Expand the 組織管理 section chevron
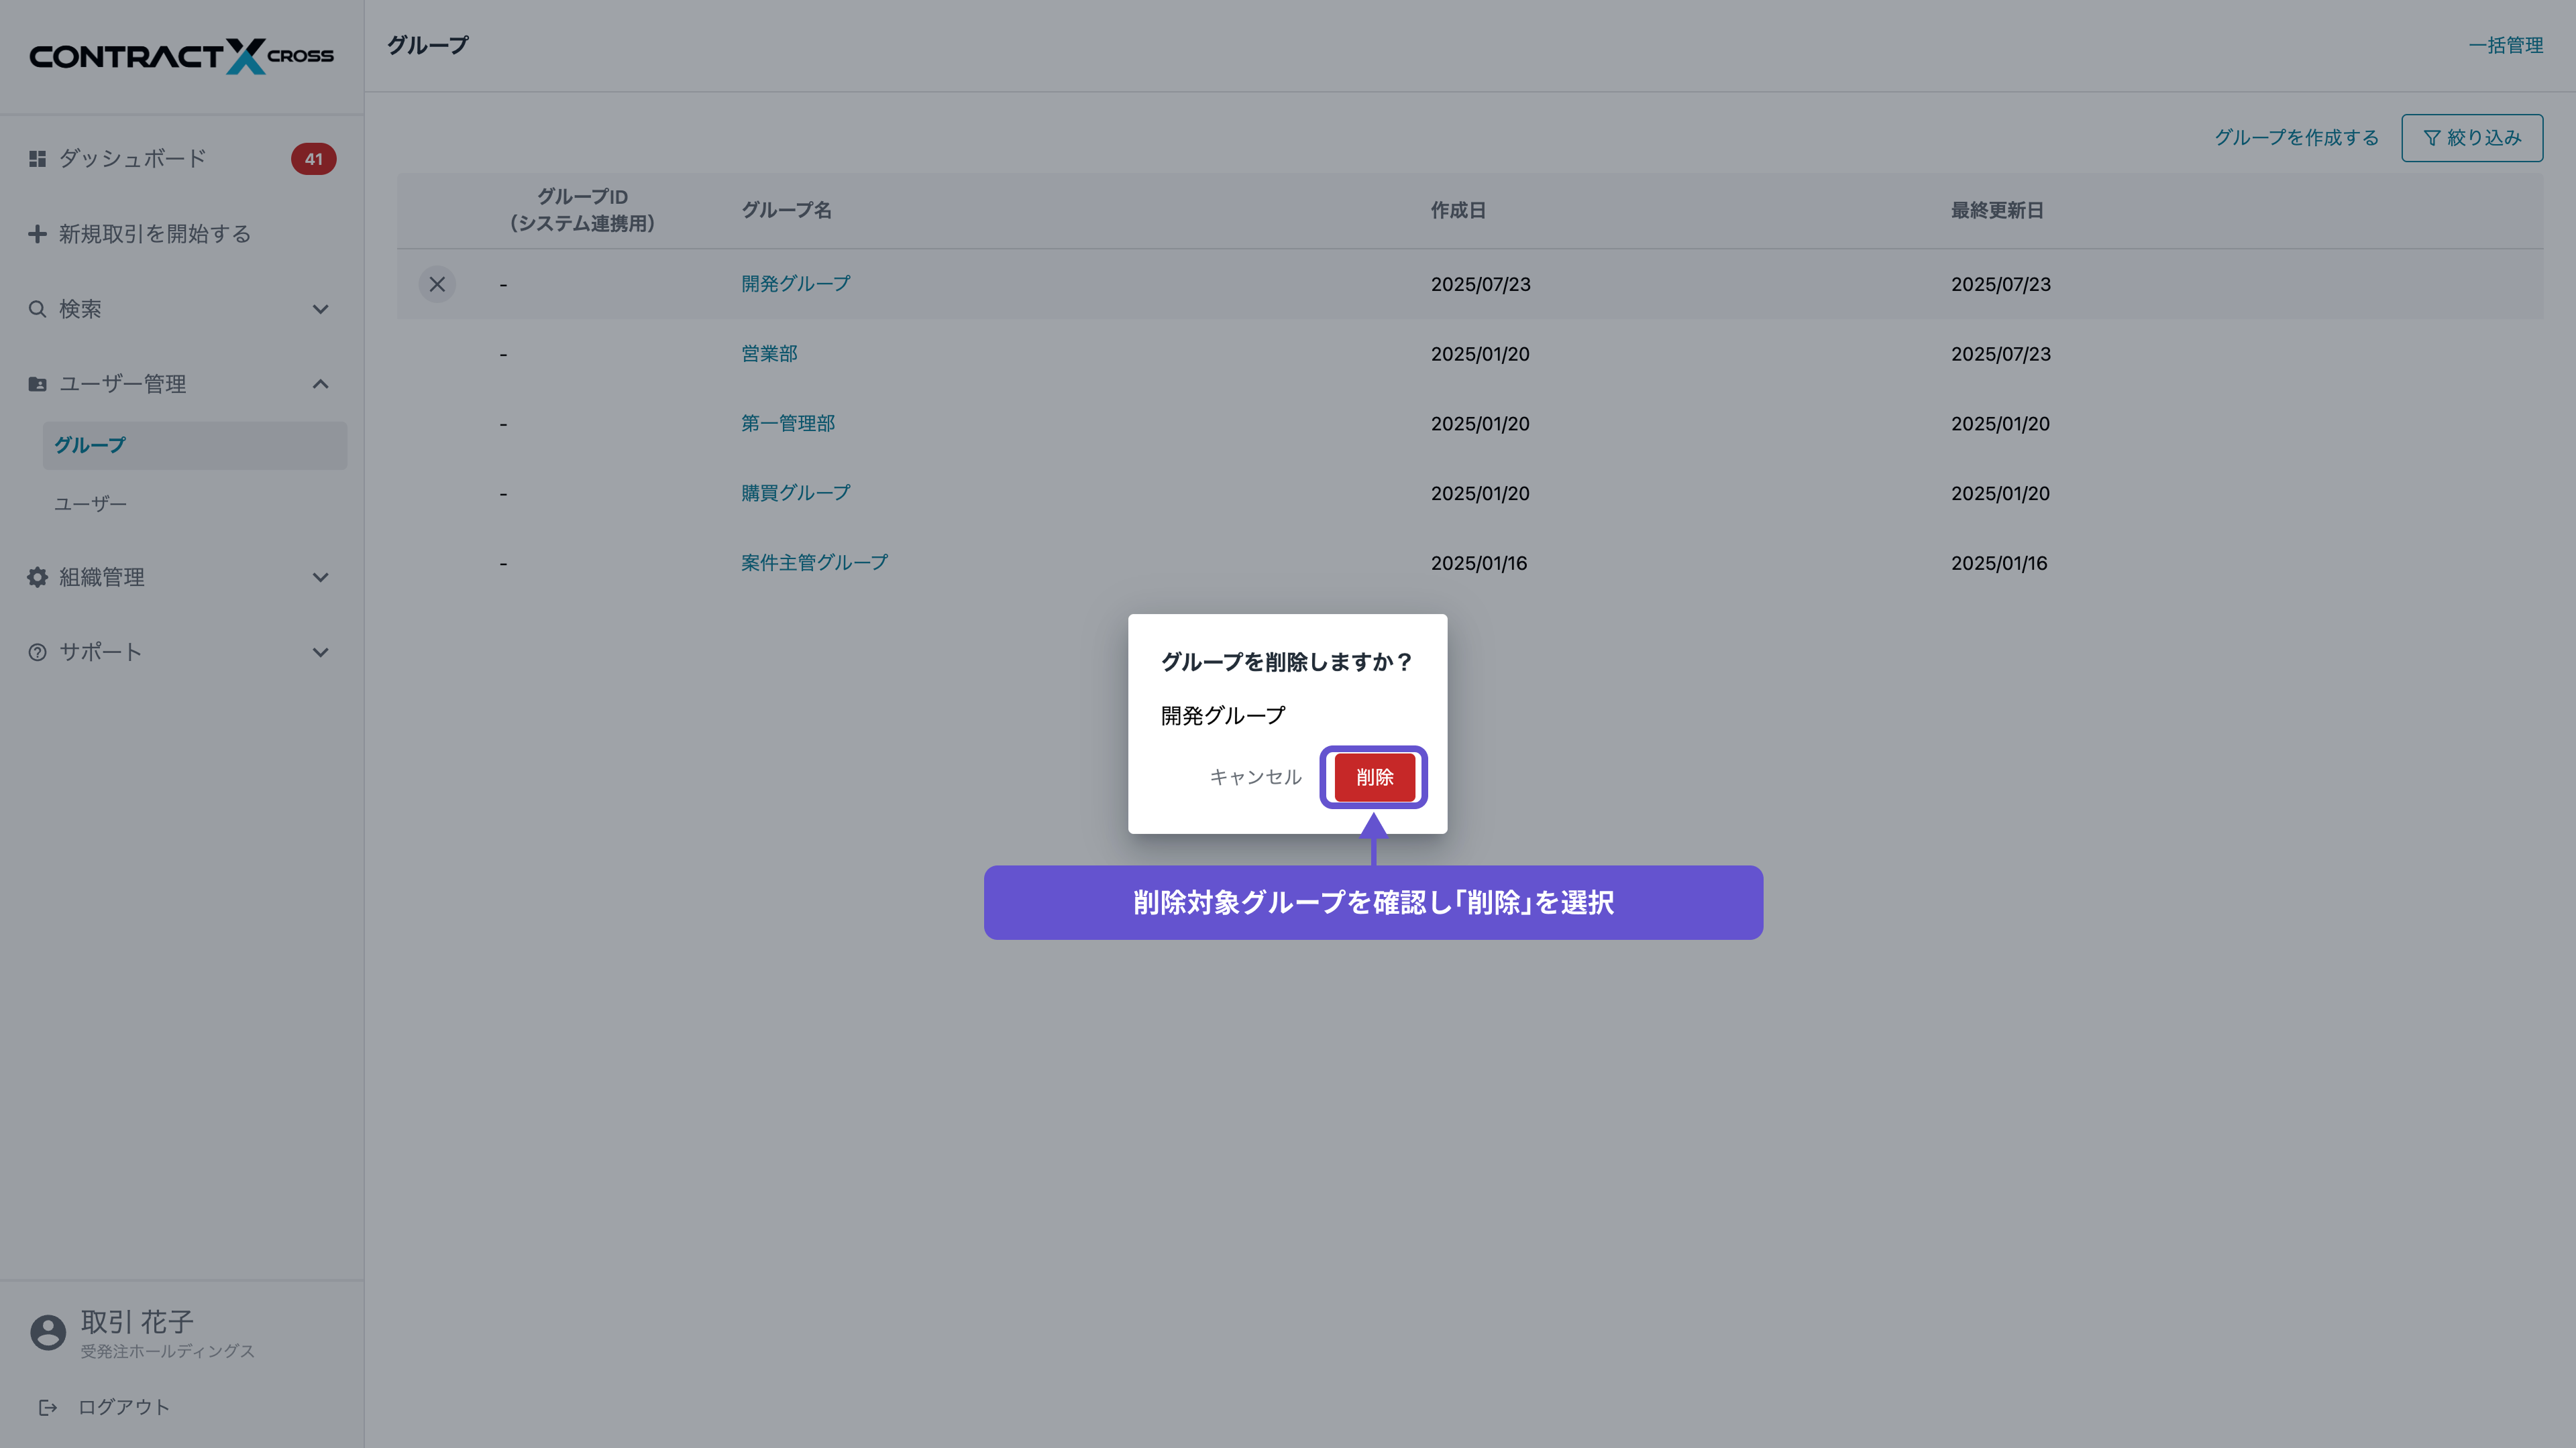This screenshot has height=1448, width=2576. coord(320,577)
